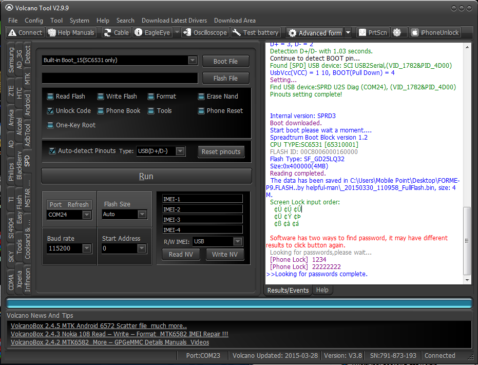Open the System menu
478x365 pixels.
(x=79, y=21)
